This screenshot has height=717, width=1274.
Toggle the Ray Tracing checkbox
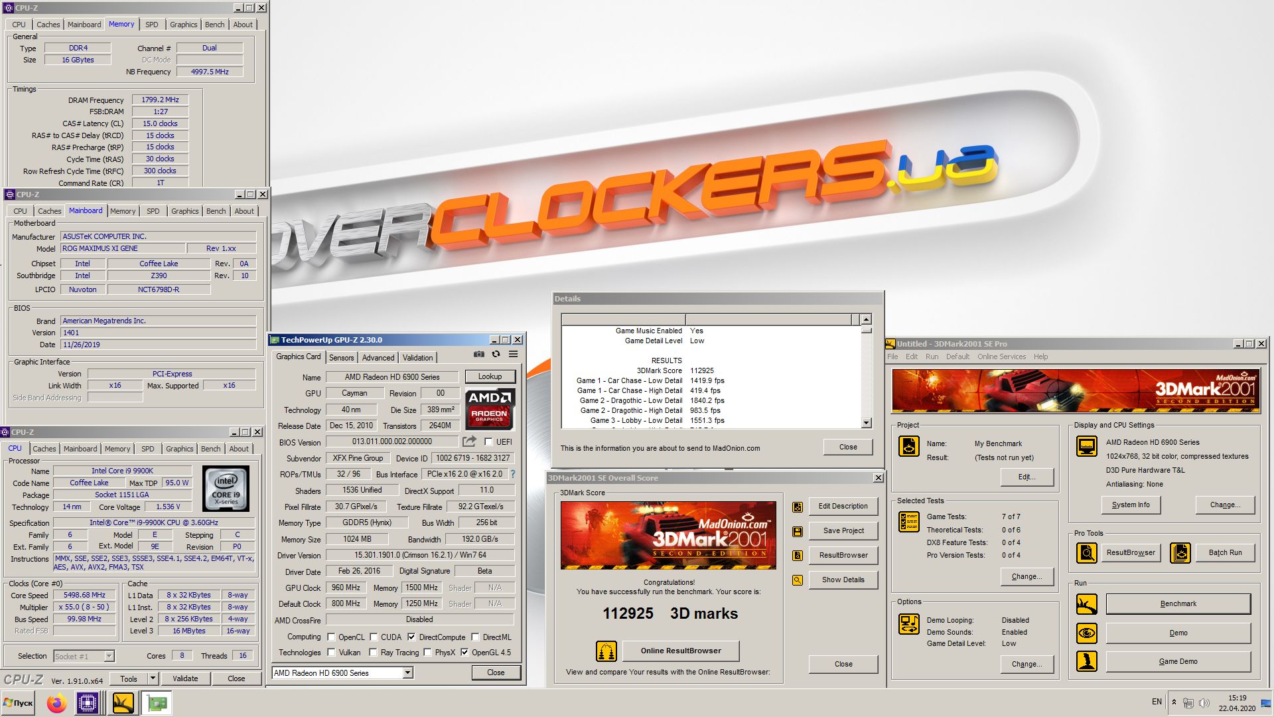pos(374,653)
